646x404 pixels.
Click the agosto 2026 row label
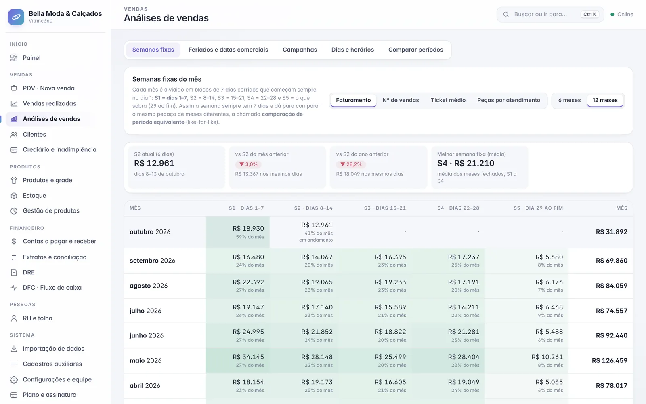point(149,286)
